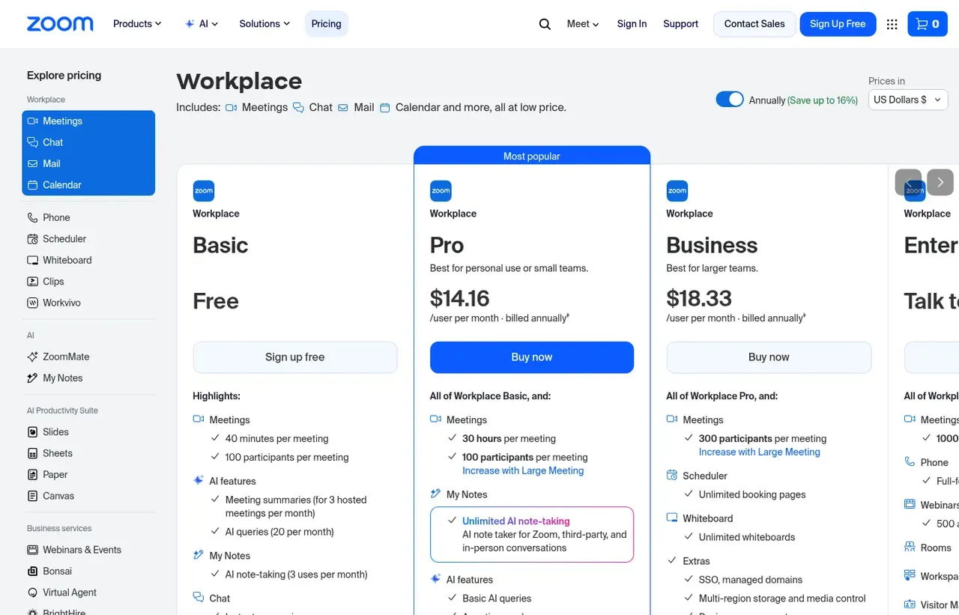This screenshot has height=615, width=959.
Task: Click the Webinars & Events icon
Action: pyautogui.click(x=32, y=550)
